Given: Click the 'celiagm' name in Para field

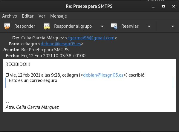Looking at the screenshot, I should (29, 44).
